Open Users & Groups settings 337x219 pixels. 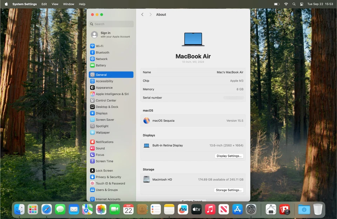(x=111, y=190)
